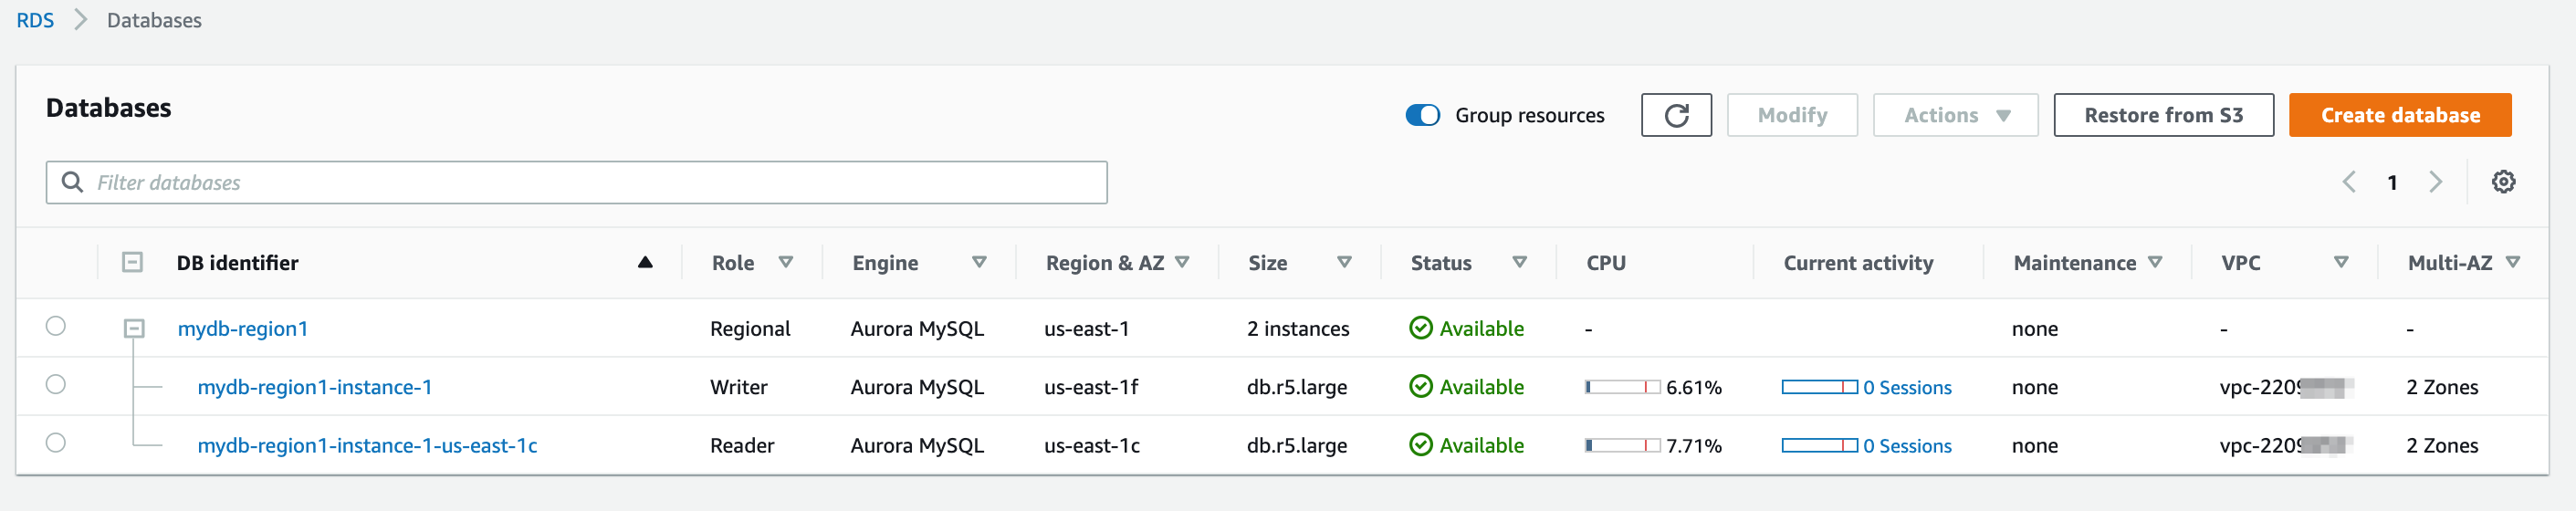Go to previous page arrow

coord(2349,182)
